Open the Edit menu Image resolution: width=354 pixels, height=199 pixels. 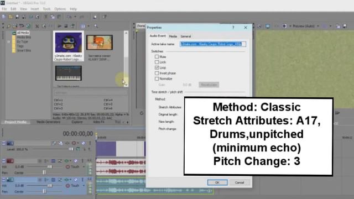pos(13,9)
